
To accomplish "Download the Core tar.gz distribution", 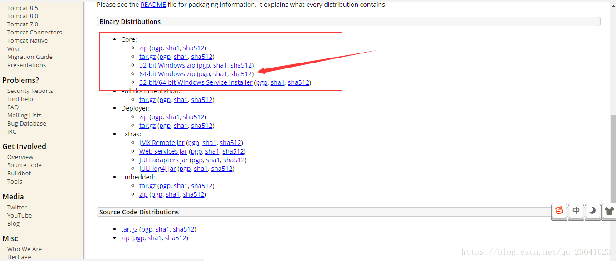I will point(147,57).
